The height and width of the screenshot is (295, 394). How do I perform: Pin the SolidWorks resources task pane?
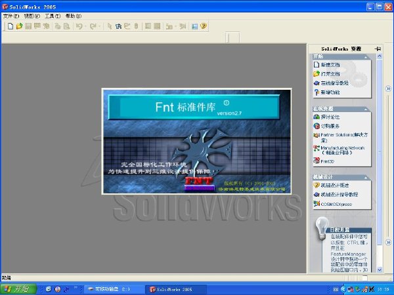[378, 49]
